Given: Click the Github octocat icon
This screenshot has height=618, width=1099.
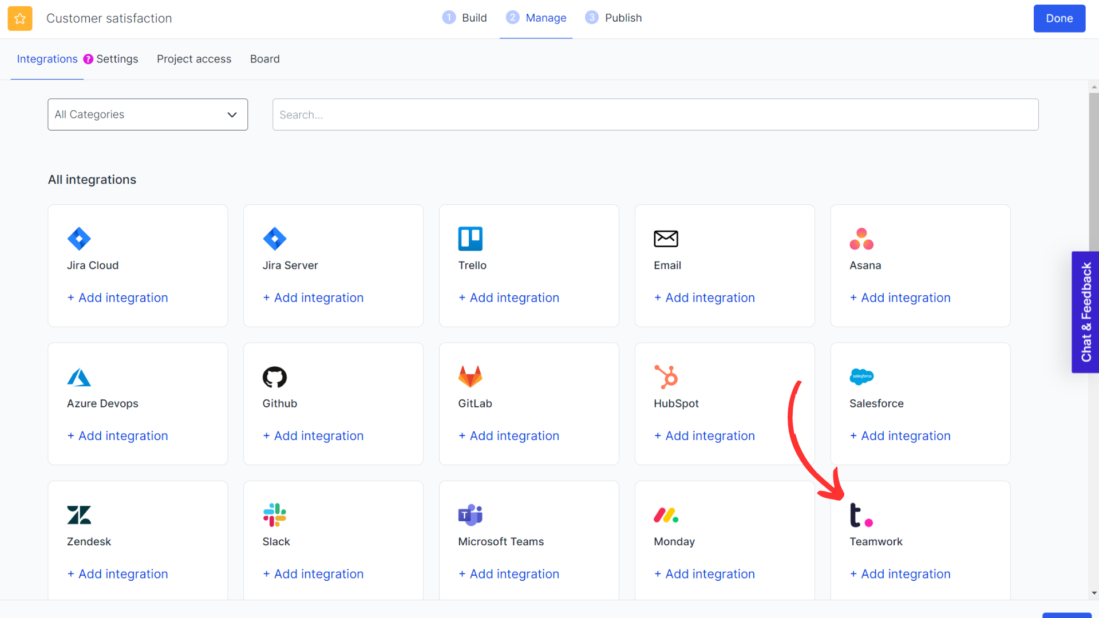Looking at the screenshot, I should [x=274, y=377].
